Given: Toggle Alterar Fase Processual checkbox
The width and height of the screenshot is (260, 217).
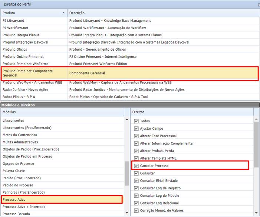Looking at the screenshot, I should pyautogui.click(x=136, y=136).
